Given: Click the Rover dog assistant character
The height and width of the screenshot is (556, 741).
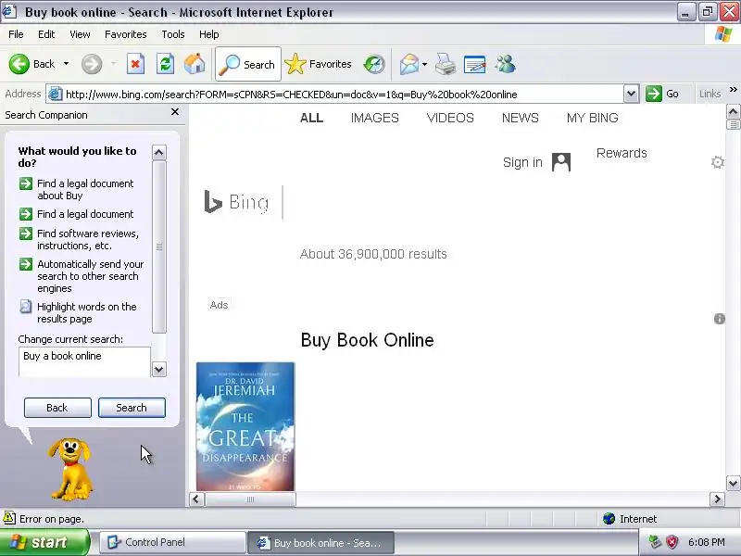Looking at the screenshot, I should click(70, 469).
